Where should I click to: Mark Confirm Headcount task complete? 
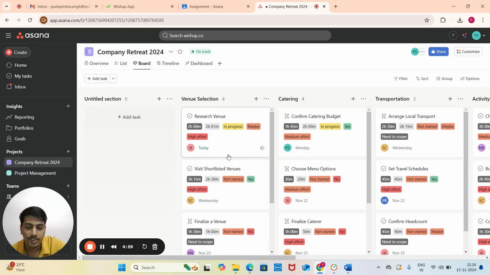point(384,222)
